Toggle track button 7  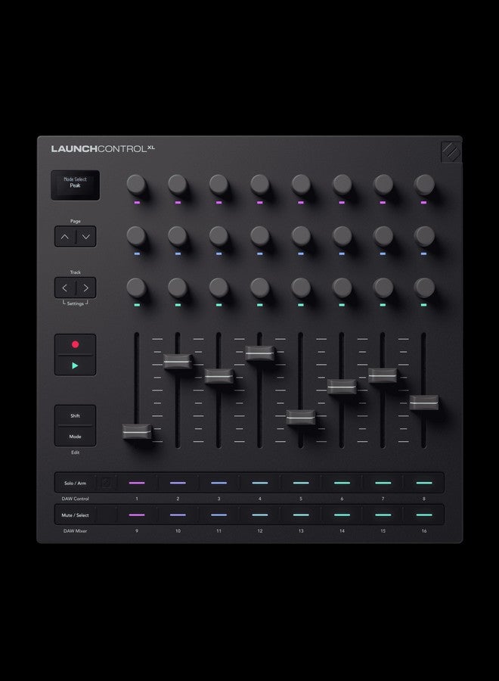[x=383, y=483]
